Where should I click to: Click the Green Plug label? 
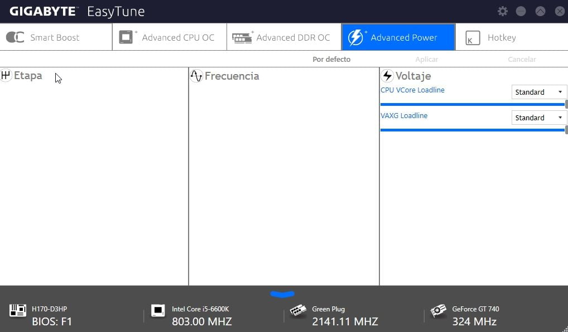point(328,309)
